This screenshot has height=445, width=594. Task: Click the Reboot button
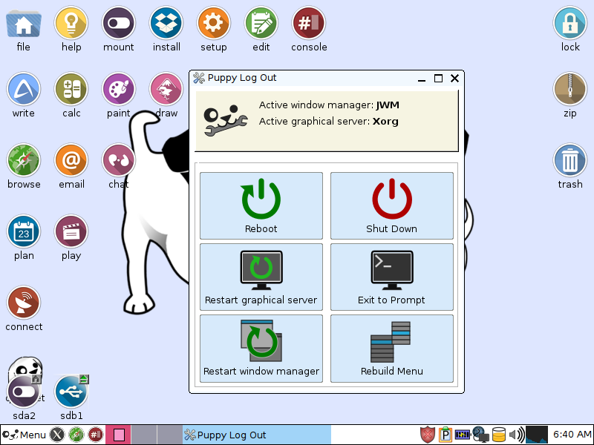click(x=261, y=206)
